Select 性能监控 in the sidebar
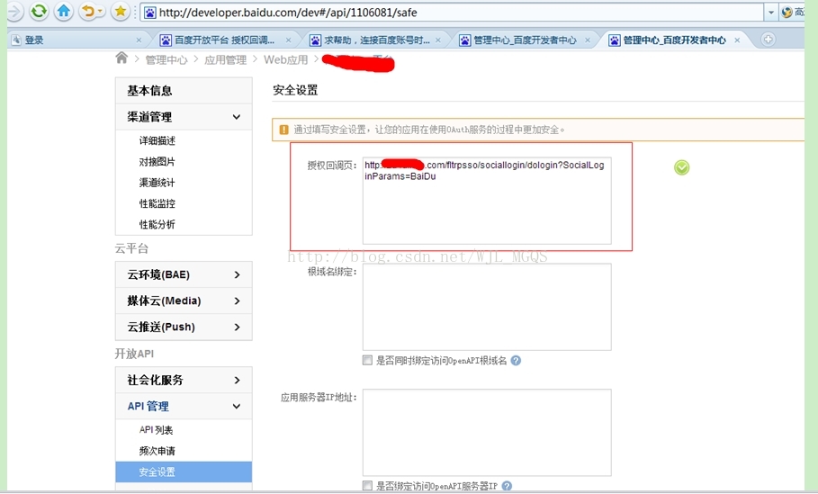The width and height of the screenshot is (818, 494). [157, 203]
